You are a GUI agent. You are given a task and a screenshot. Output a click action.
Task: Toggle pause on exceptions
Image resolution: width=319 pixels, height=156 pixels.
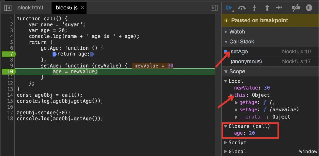pyautogui.click(x=309, y=8)
